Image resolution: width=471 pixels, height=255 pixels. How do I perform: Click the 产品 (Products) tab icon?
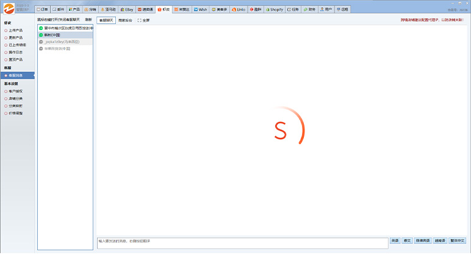click(x=74, y=10)
